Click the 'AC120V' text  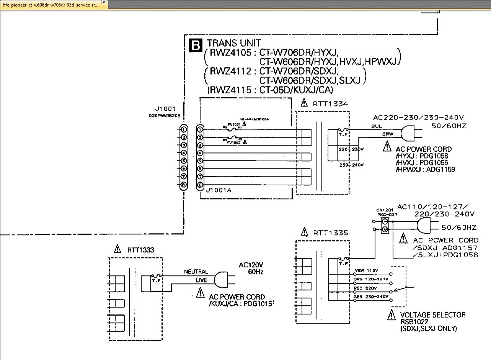pos(251,265)
